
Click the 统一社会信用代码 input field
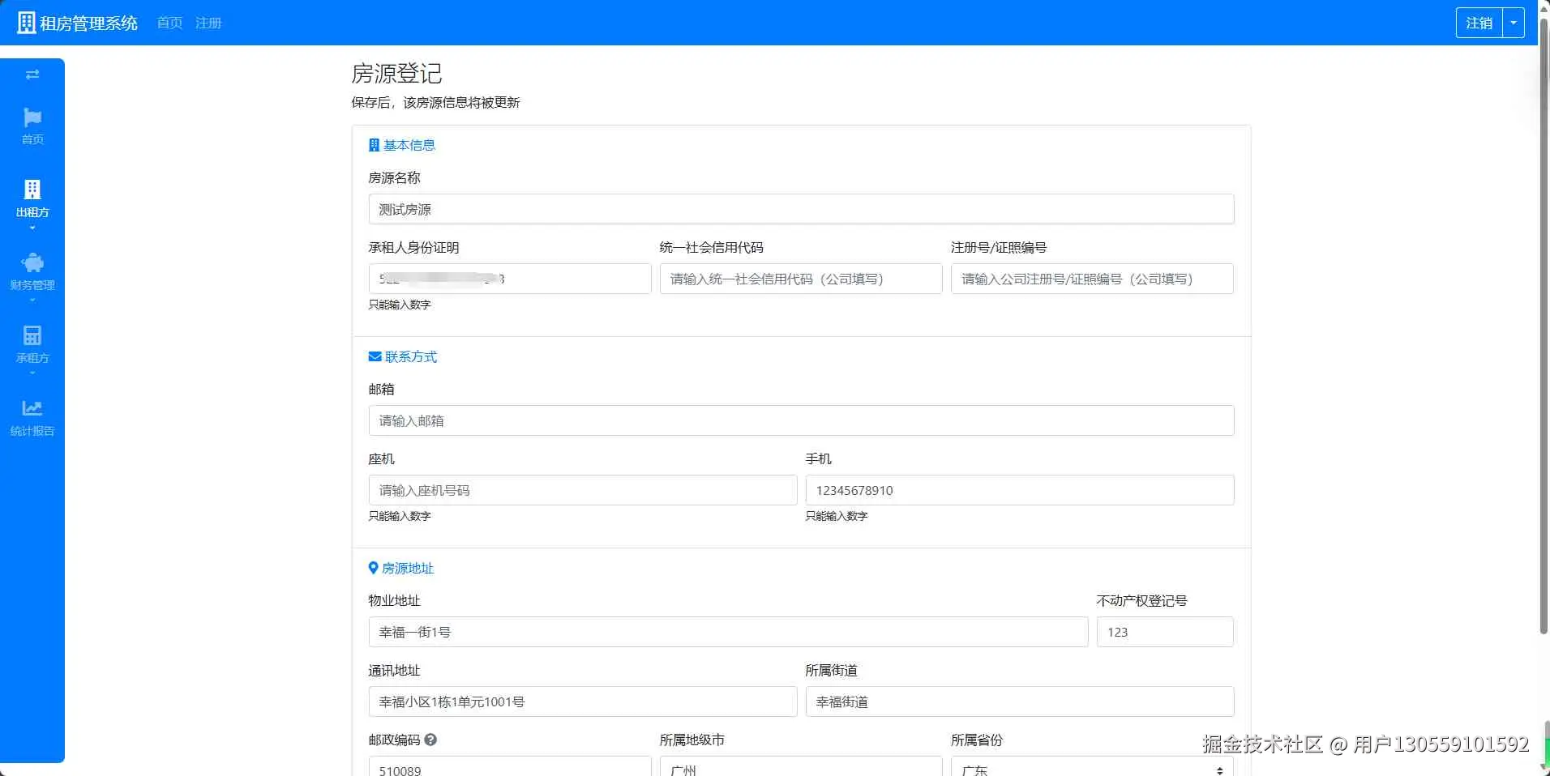(x=801, y=279)
